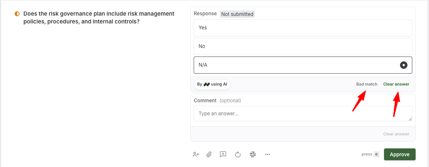Click the Not submitted status tag
Viewport: 429px width, 167px height.
[237, 14]
